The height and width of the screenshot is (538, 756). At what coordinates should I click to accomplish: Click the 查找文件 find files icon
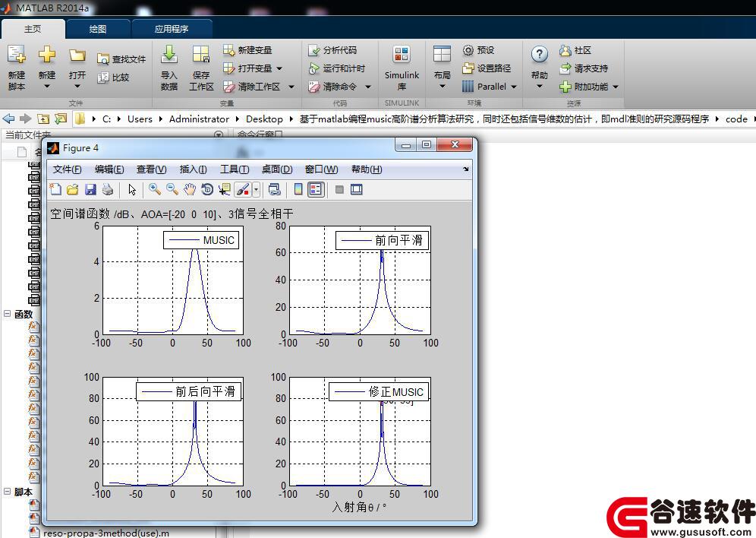click(x=102, y=59)
